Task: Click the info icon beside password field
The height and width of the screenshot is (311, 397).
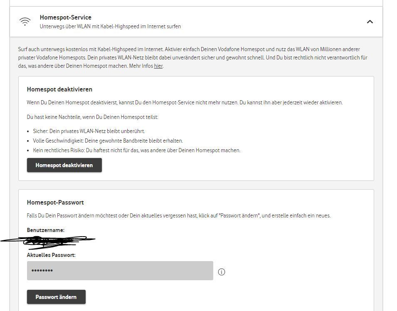Action: point(222,272)
